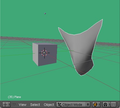This screenshot has width=120, height=108.
Task: Open the Select menu
Action: click(x=35, y=104)
